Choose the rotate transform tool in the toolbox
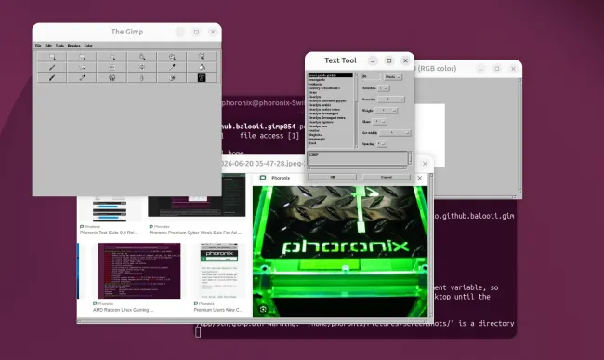This screenshot has width=604, height=360. (x=142, y=68)
